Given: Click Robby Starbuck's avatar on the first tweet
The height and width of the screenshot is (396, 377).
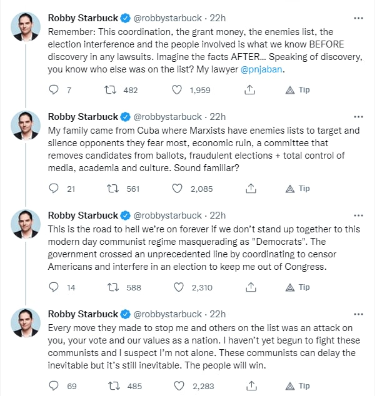Looking at the screenshot, I should click(26, 27).
